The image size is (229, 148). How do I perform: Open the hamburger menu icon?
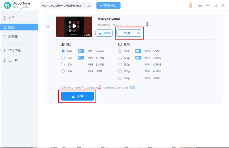pos(200,5)
